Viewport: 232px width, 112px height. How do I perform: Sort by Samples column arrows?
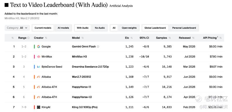click(170, 38)
